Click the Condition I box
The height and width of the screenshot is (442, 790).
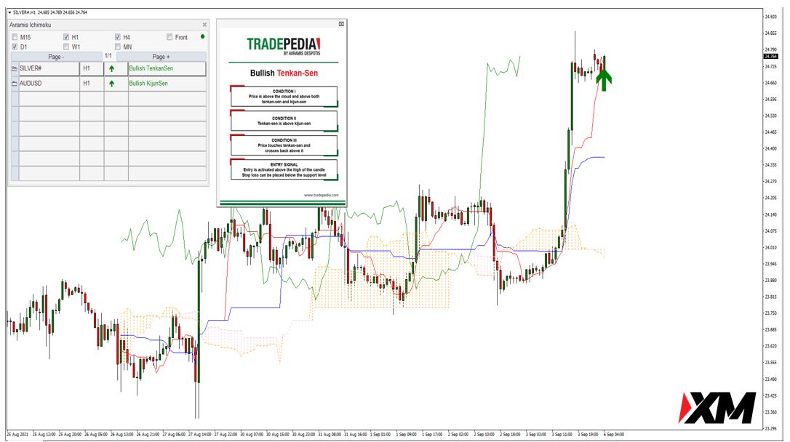point(284,96)
